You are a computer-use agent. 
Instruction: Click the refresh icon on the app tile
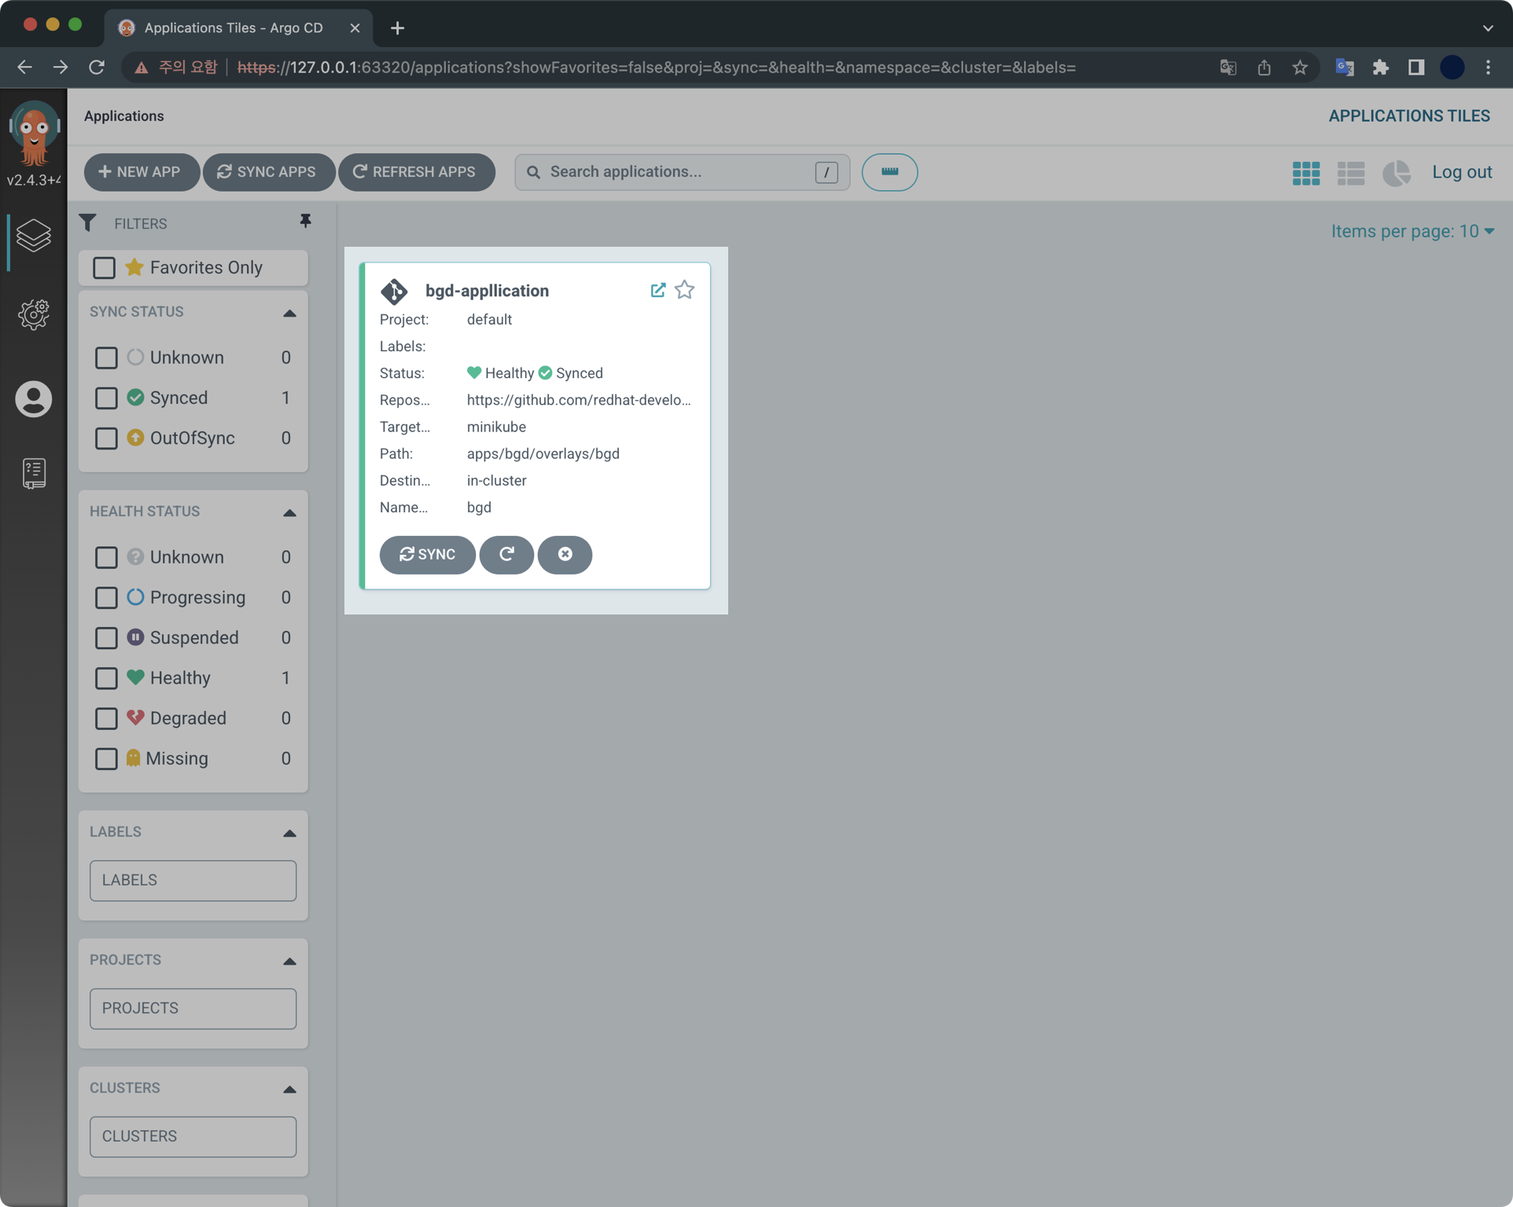point(506,555)
